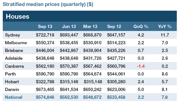Select National Sep 13 price $574,846

46,97
